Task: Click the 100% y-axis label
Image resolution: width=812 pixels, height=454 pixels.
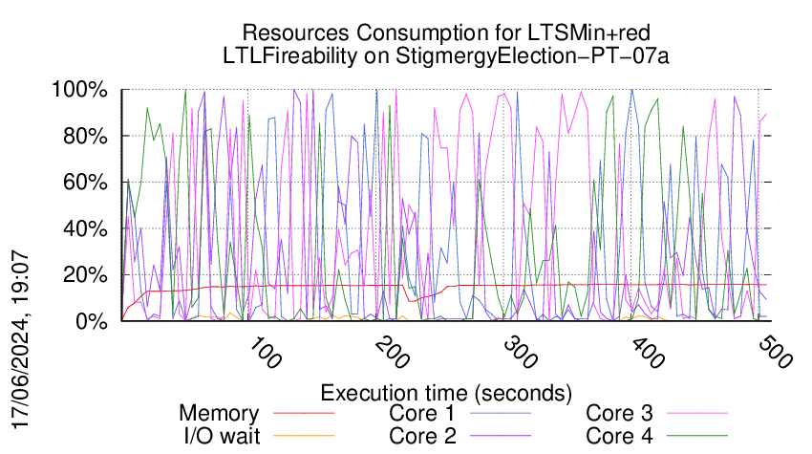Action: [80, 90]
